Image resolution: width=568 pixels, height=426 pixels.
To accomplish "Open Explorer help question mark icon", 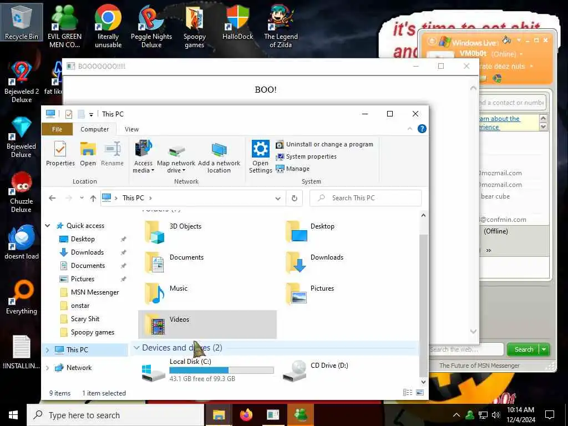I will coord(422,129).
